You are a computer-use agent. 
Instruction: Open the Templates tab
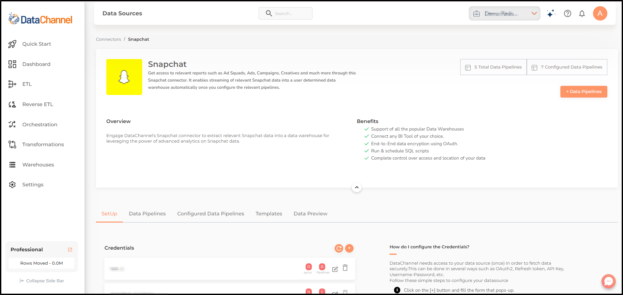(269, 214)
